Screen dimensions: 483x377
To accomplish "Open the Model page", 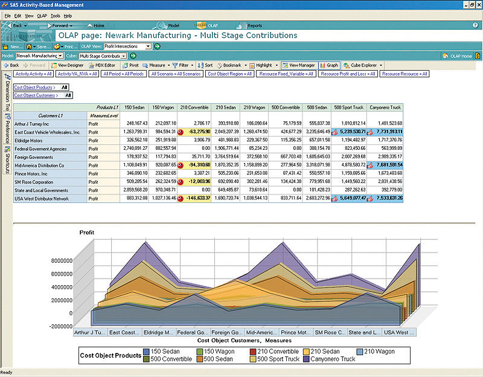I will coord(167,25).
